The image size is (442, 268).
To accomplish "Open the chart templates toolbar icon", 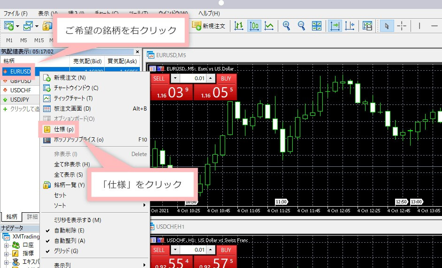I will (367, 26).
